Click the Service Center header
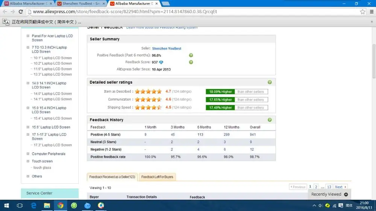This screenshot has height=211, width=376. click(x=50, y=193)
